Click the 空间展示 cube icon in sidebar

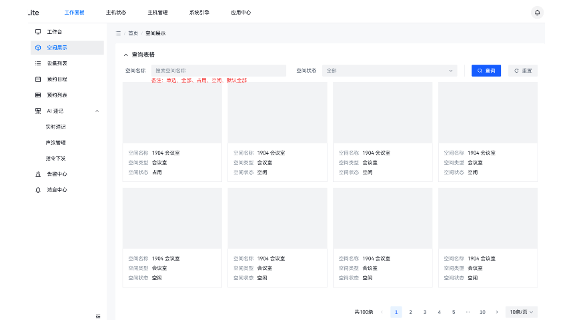38,48
